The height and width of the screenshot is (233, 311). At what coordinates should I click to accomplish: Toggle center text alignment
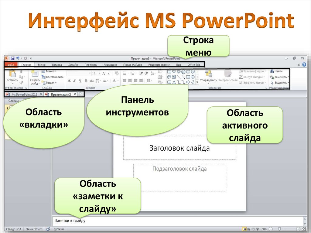pyautogui.click(x=130, y=81)
